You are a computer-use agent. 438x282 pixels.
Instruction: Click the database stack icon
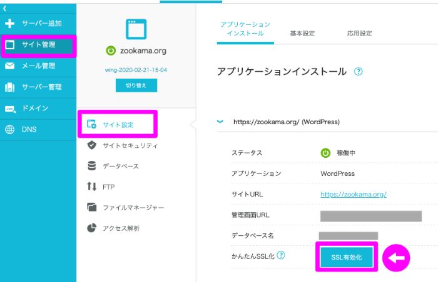tap(91, 166)
